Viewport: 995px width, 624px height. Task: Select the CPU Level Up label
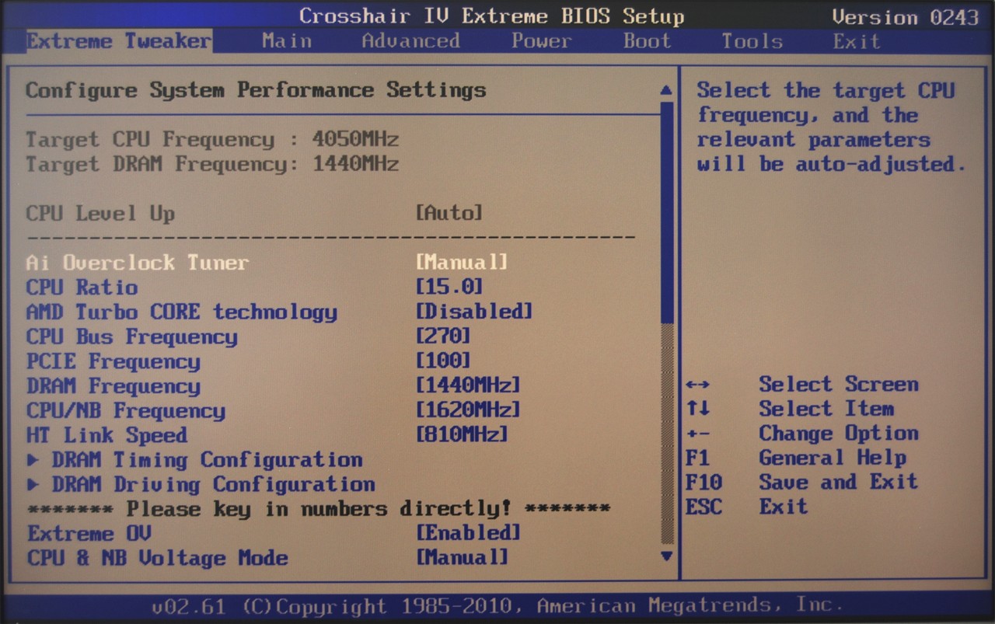100,214
